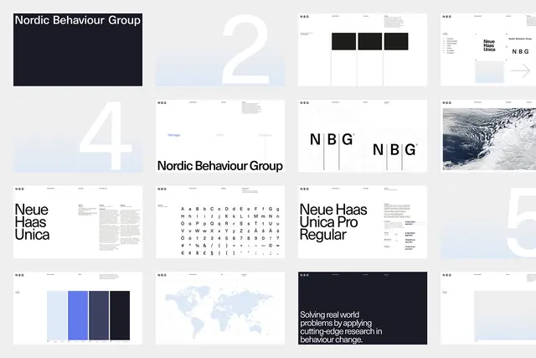
Task: Select the large number 2 section slide
Action: click(220, 49)
